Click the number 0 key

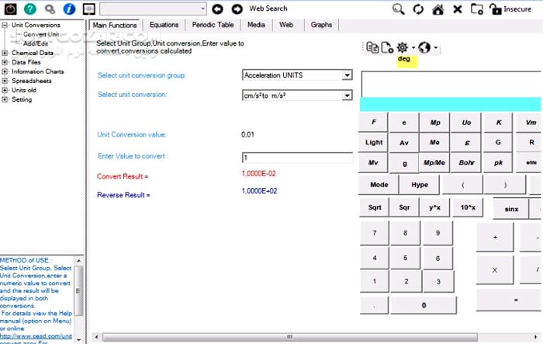pyautogui.click(x=424, y=305)
